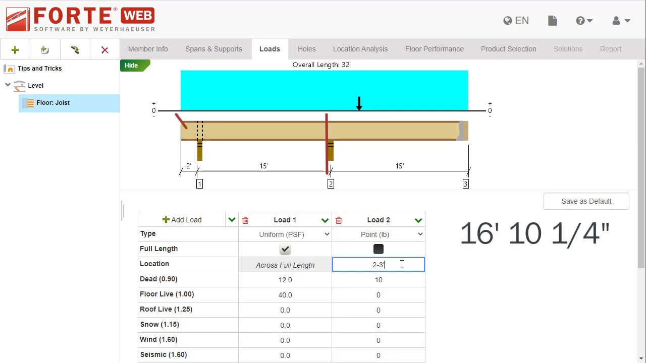Click the point load arrow on diagram

pos(359,103)
